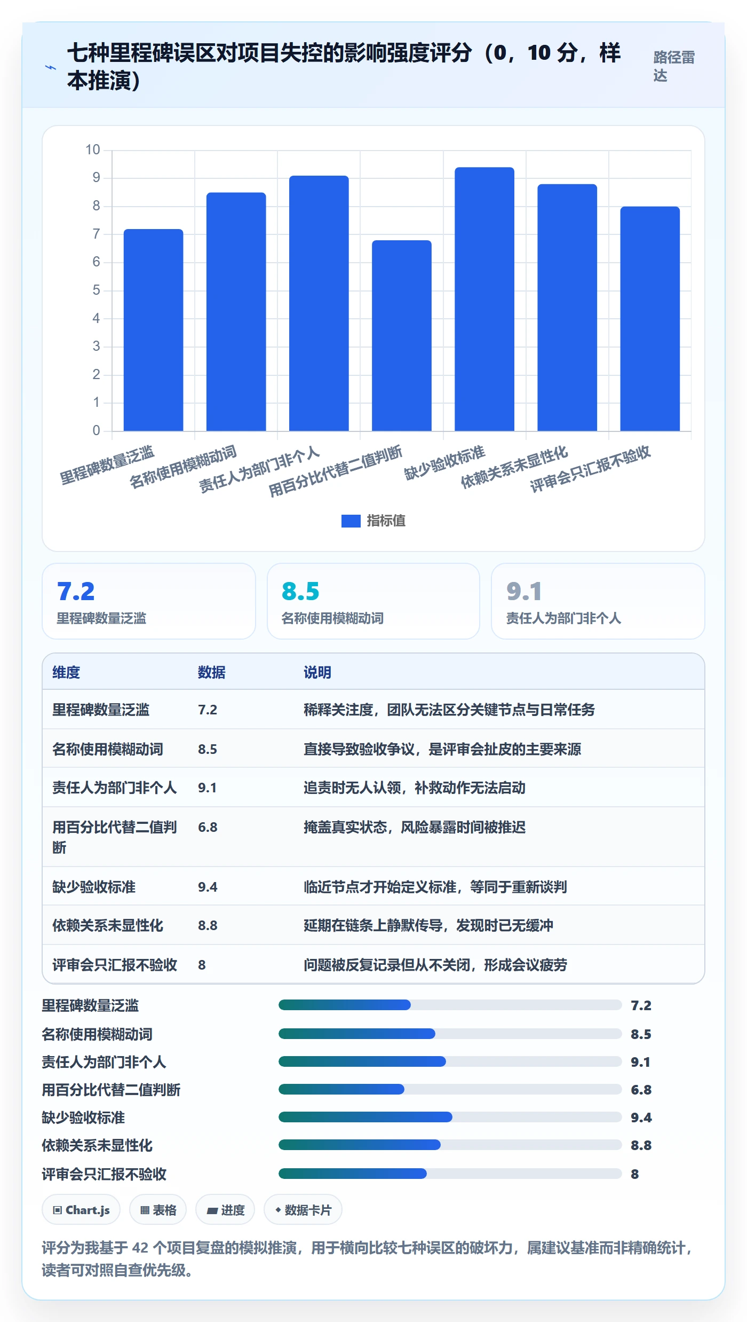Viewport: 747px width, 1322px height.
Task: Click the 依赖关系未显性化 bar in chart
Action: (567, 308)
